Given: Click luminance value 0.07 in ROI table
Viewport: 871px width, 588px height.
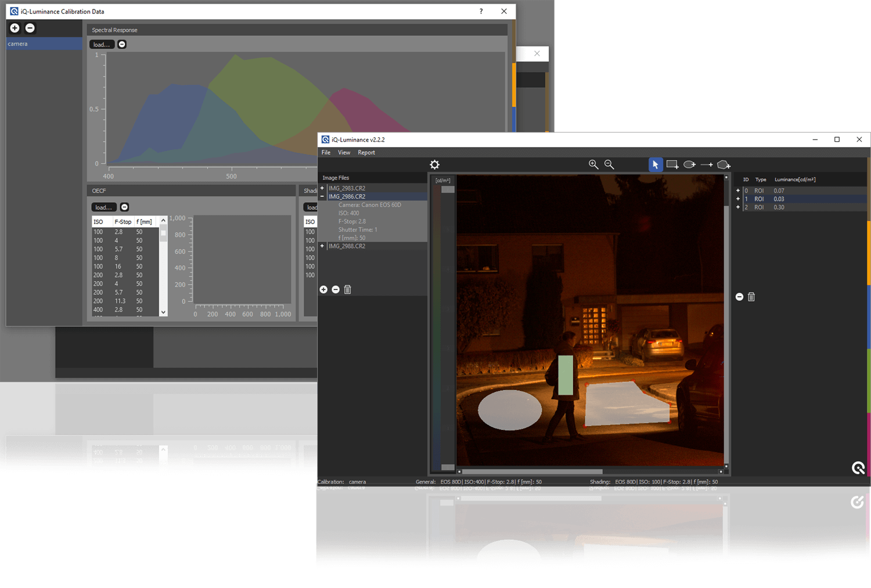Looking at the screenshot, I should click(779, 191).
